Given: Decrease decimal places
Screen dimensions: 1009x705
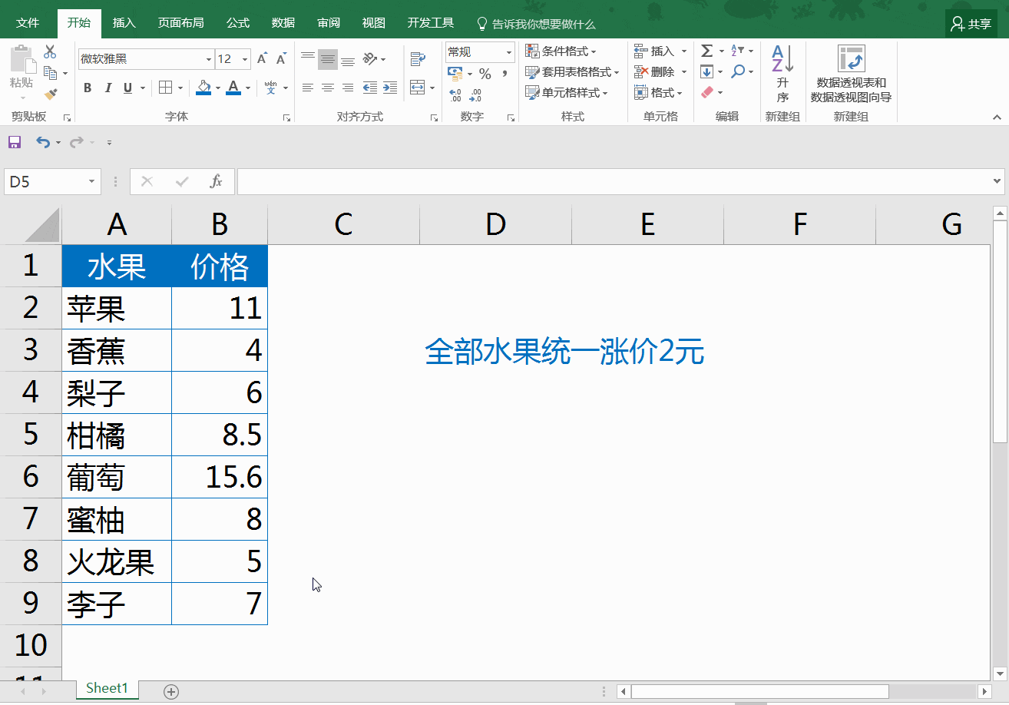Looking at the screenshot, I should [x=475, y=95].
